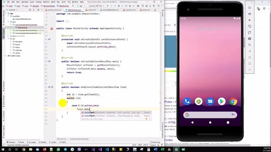
Task: Open Chrome on emulator home screen
Action: 233,101
